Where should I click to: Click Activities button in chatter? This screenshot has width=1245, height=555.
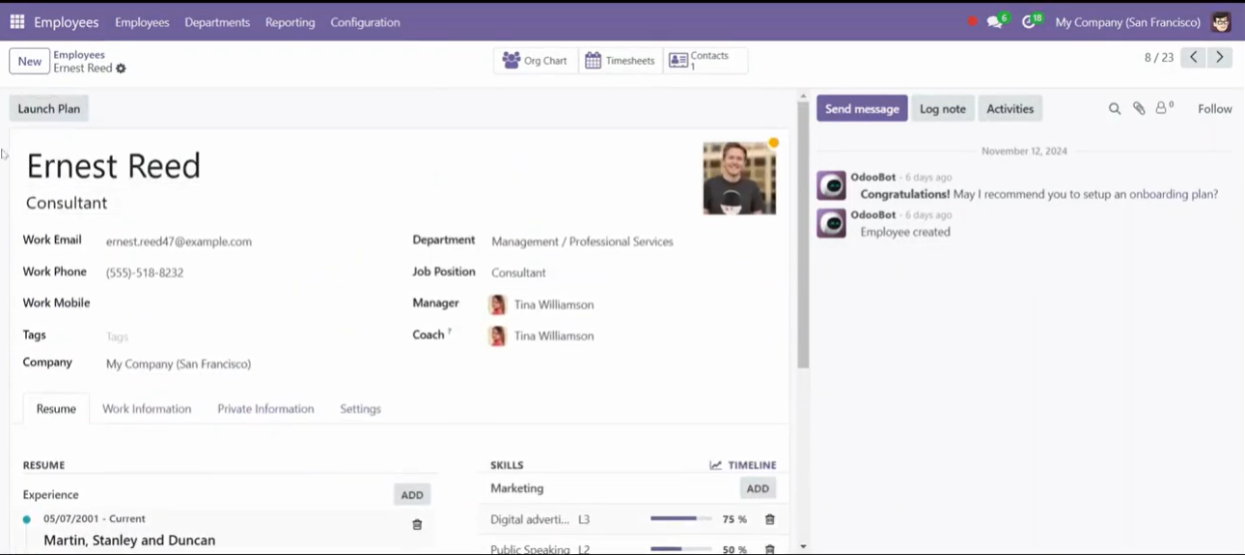(1010, 108)
